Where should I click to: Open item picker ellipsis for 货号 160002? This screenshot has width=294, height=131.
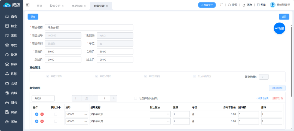point(85,114)
